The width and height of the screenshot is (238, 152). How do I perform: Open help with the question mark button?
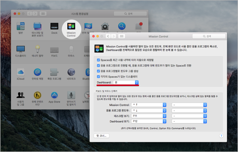pos(221,136)
